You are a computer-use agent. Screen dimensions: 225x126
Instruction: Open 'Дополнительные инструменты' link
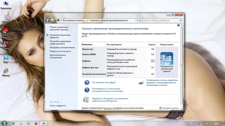coord(58,56)
